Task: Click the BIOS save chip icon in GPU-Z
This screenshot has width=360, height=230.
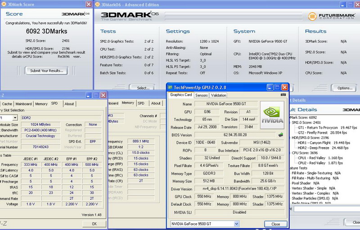Action: [x=280, y=135]
